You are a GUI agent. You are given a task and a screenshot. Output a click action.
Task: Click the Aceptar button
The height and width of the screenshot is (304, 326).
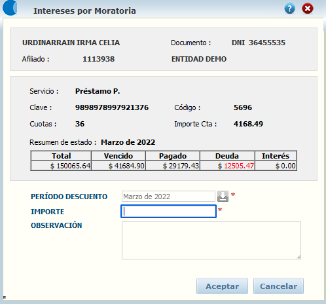(x=222, y=286)
